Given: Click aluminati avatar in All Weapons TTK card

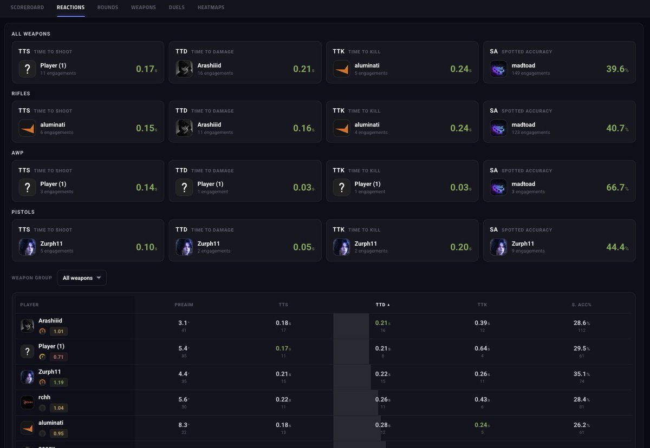Looking at the screenshot, I should coord(341,69).
